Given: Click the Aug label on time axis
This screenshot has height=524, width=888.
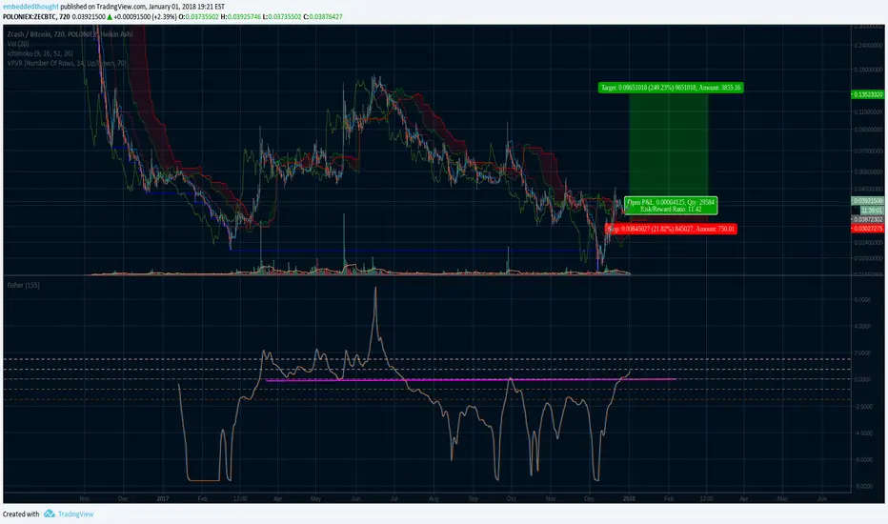Looking at the screenshot, I should point(434,499).
